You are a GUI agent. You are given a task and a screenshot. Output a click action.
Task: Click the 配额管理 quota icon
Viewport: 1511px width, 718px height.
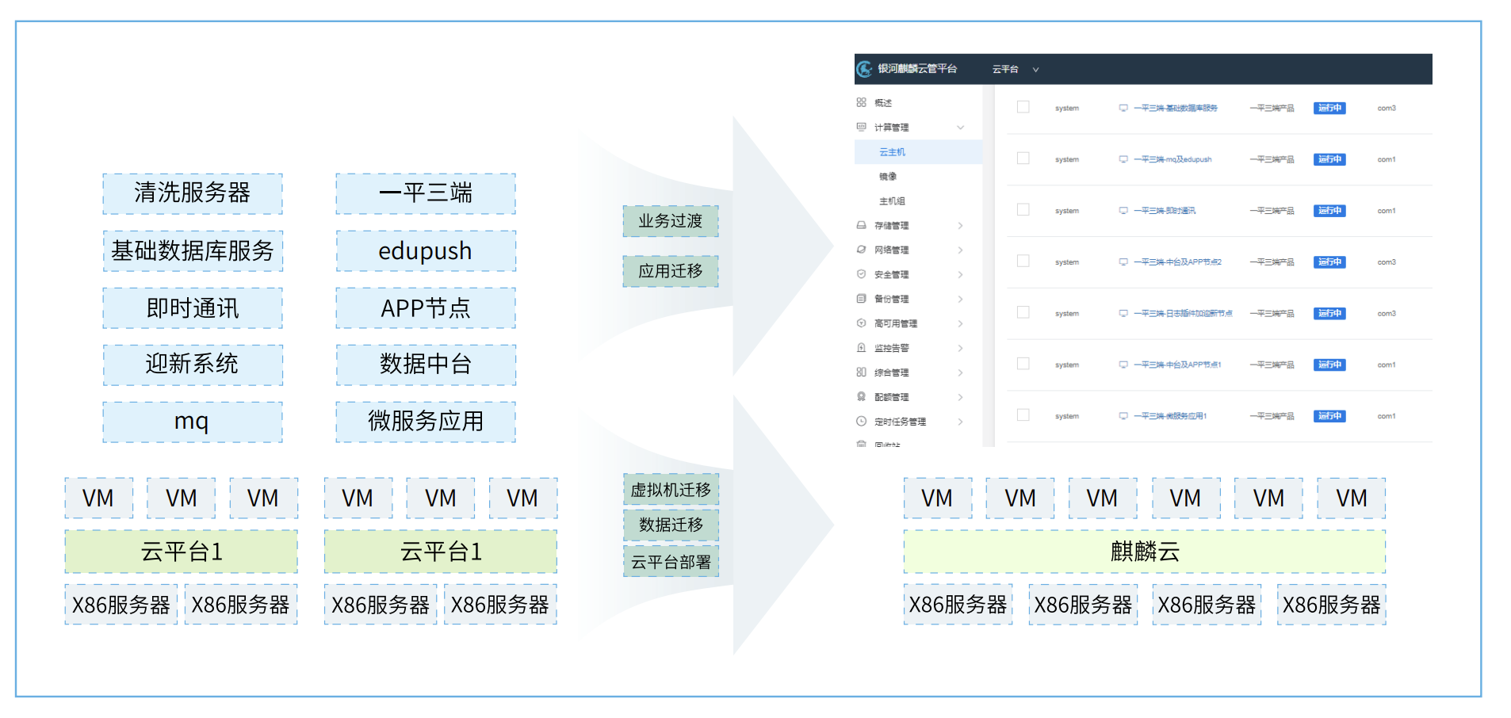861,397
